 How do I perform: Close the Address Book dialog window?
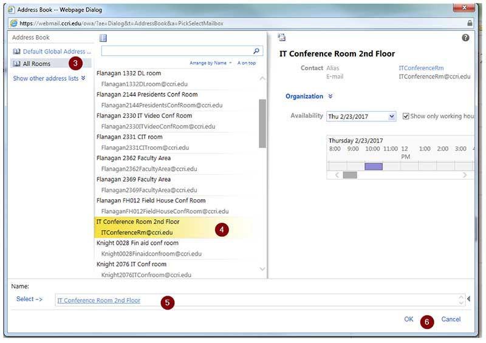pos(464,7)
